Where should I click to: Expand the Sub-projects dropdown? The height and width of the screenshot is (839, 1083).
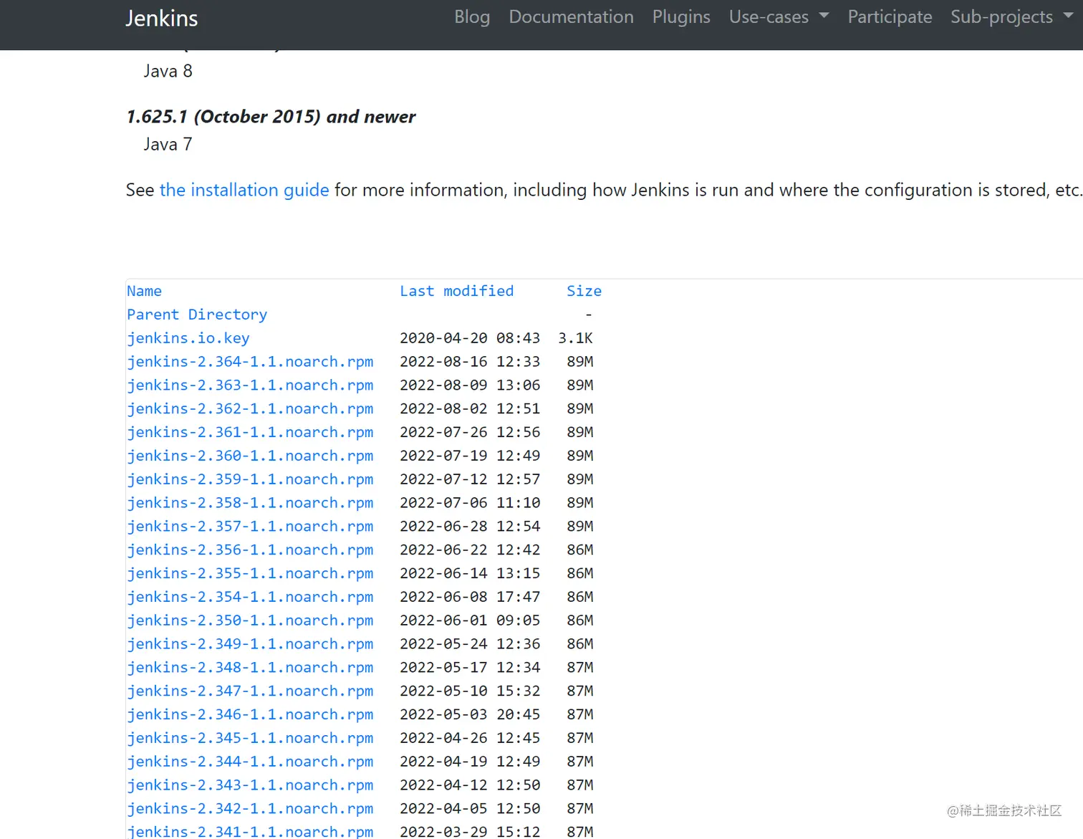[x=1011, y=17]
